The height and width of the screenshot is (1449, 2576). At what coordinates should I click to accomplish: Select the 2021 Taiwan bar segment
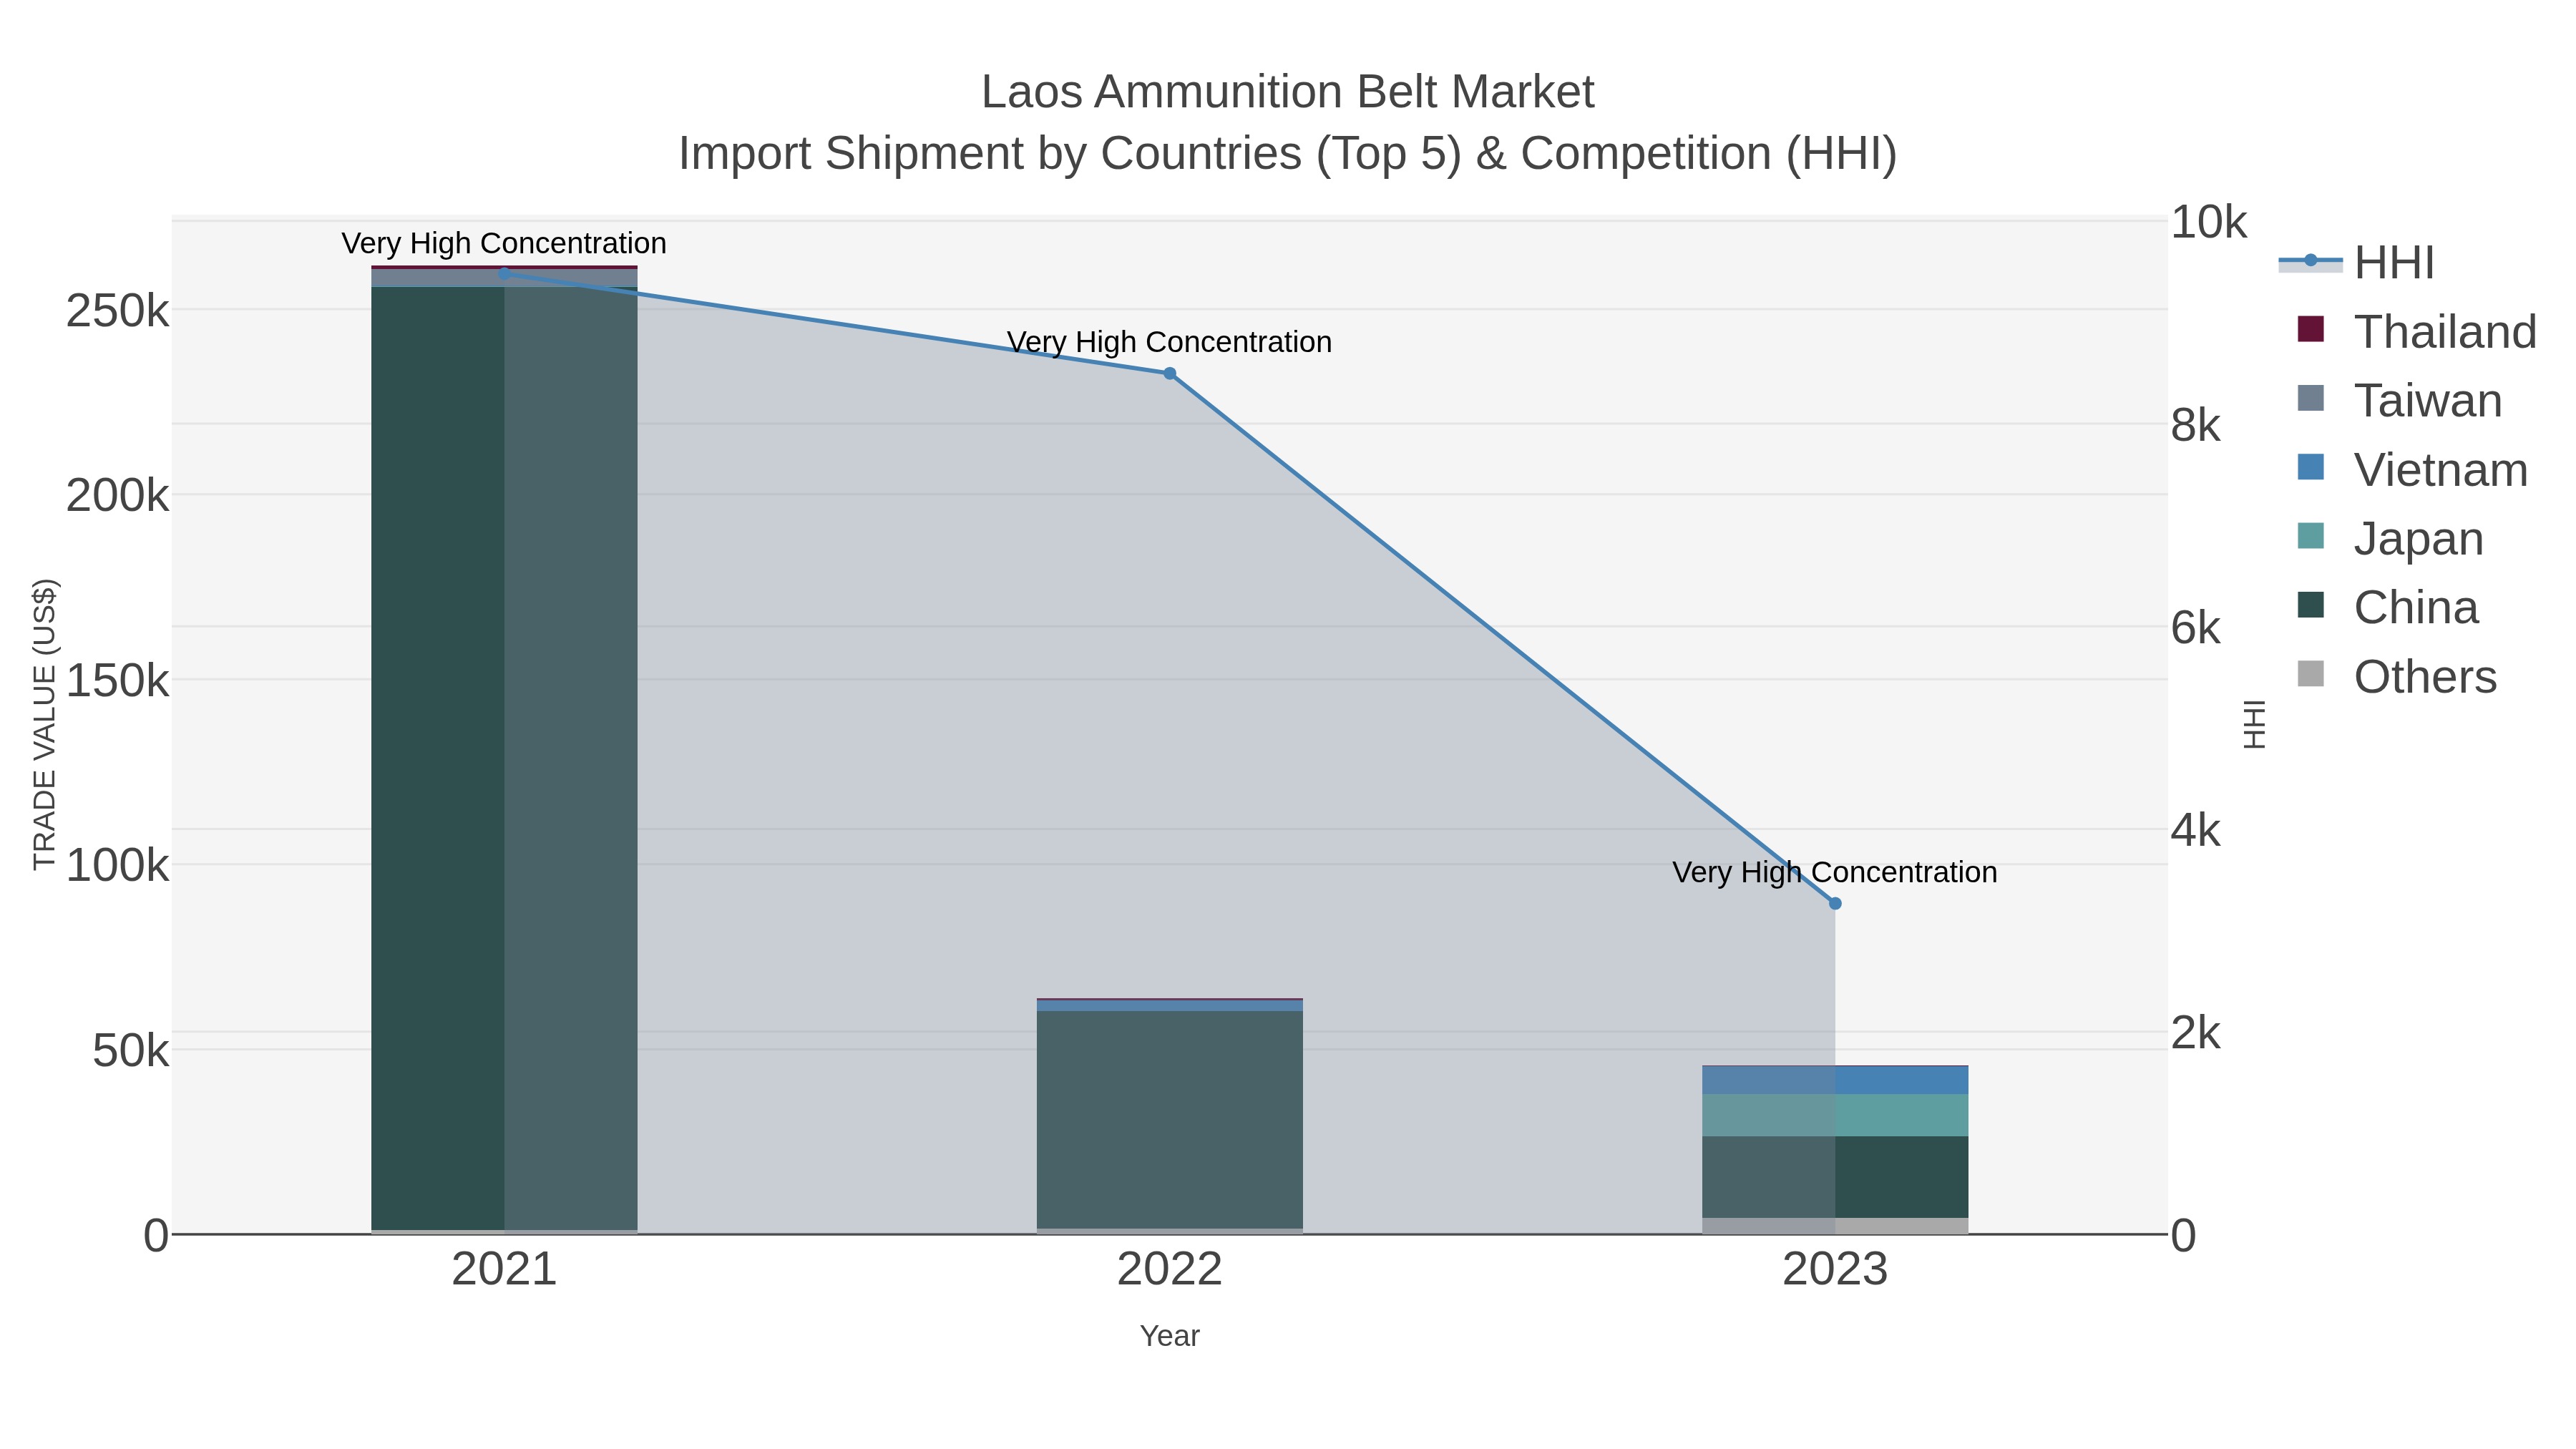pos(504,278)
